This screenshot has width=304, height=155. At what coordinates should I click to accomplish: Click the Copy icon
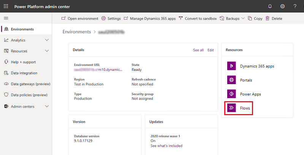click(x=250, y=18)
